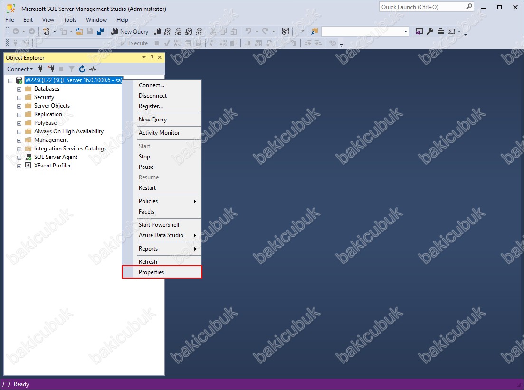Click the New Query toolbar button
The image size is (524, 390).
pyautogui.click(x=130, y=31)
